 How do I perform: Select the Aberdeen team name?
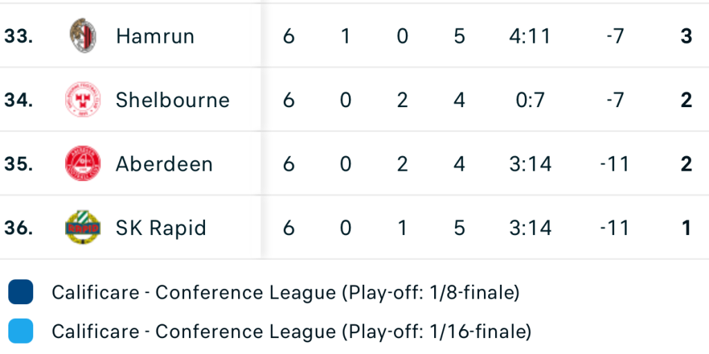pos(164,164)
